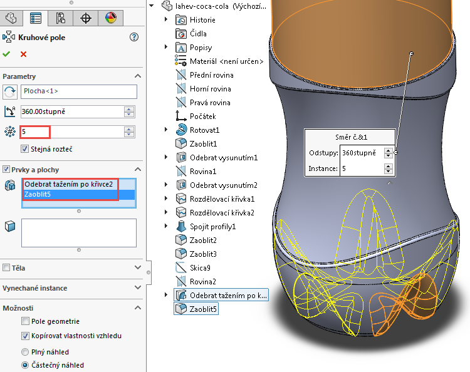Select the Čidla sensors folder
470x372 pixels.
click(198, 34)
